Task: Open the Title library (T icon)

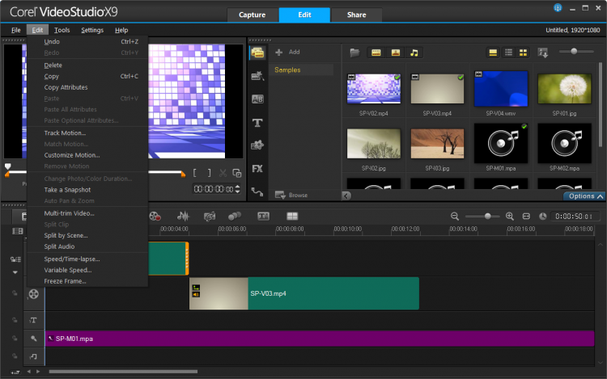Action: 258,123
